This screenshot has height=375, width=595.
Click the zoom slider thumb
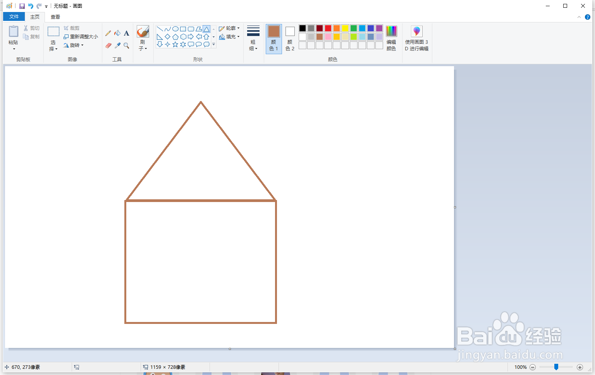coord(556,367)
